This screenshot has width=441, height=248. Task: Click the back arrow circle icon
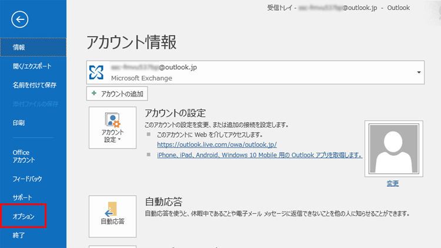19,19
